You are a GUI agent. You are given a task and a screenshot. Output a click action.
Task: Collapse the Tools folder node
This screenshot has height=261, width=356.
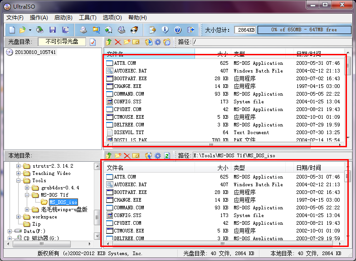(x=19, y=180)
